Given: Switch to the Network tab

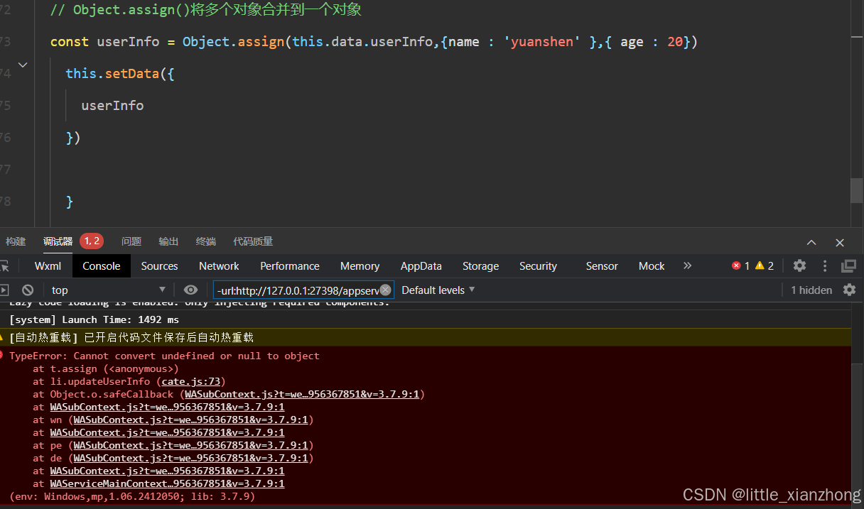Looking at the screenshot, I should (x=218, y=266).
